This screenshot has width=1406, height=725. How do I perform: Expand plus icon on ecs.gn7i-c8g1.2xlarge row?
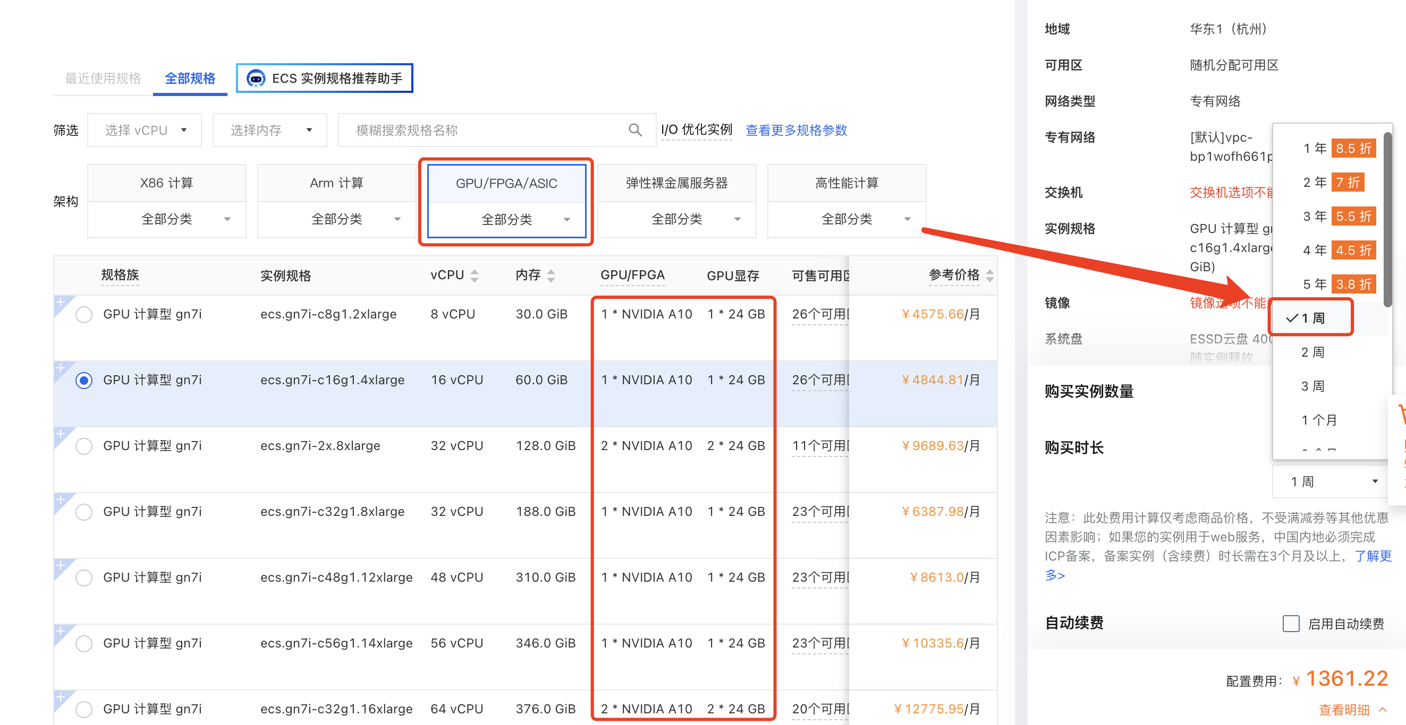(x=61, y=302)
